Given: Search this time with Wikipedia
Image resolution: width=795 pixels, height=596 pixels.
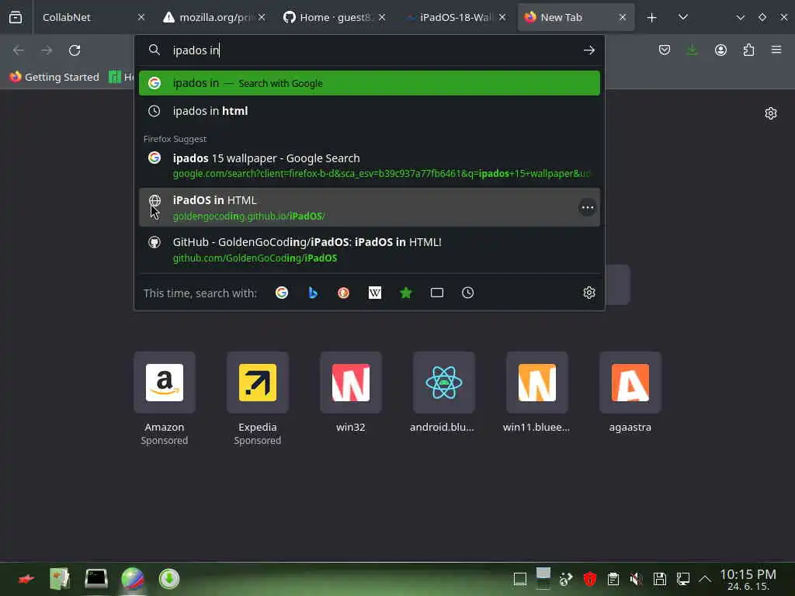Looking at the screenshot, I should click(x=375, y=293).
